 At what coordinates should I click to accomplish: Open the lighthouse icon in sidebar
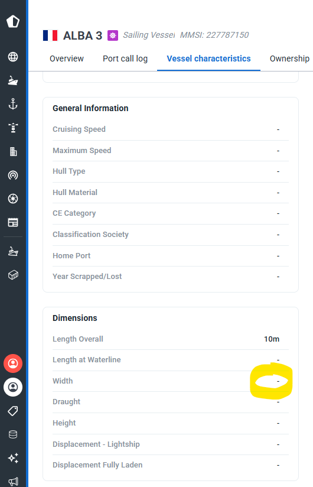point(13,128)
